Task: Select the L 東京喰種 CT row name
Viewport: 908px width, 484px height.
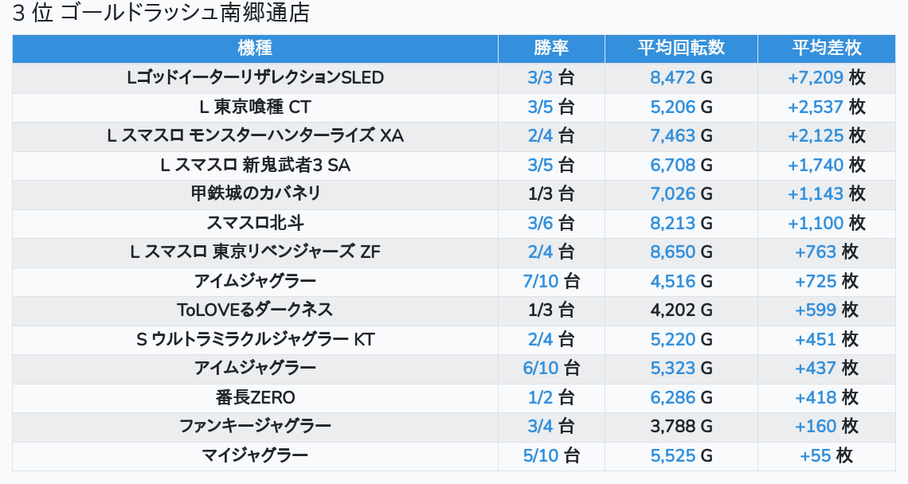Action: (255, 107)
